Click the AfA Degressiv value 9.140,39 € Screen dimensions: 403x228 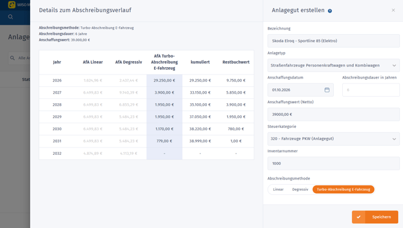pyautogui.click(x=129, y=92)
